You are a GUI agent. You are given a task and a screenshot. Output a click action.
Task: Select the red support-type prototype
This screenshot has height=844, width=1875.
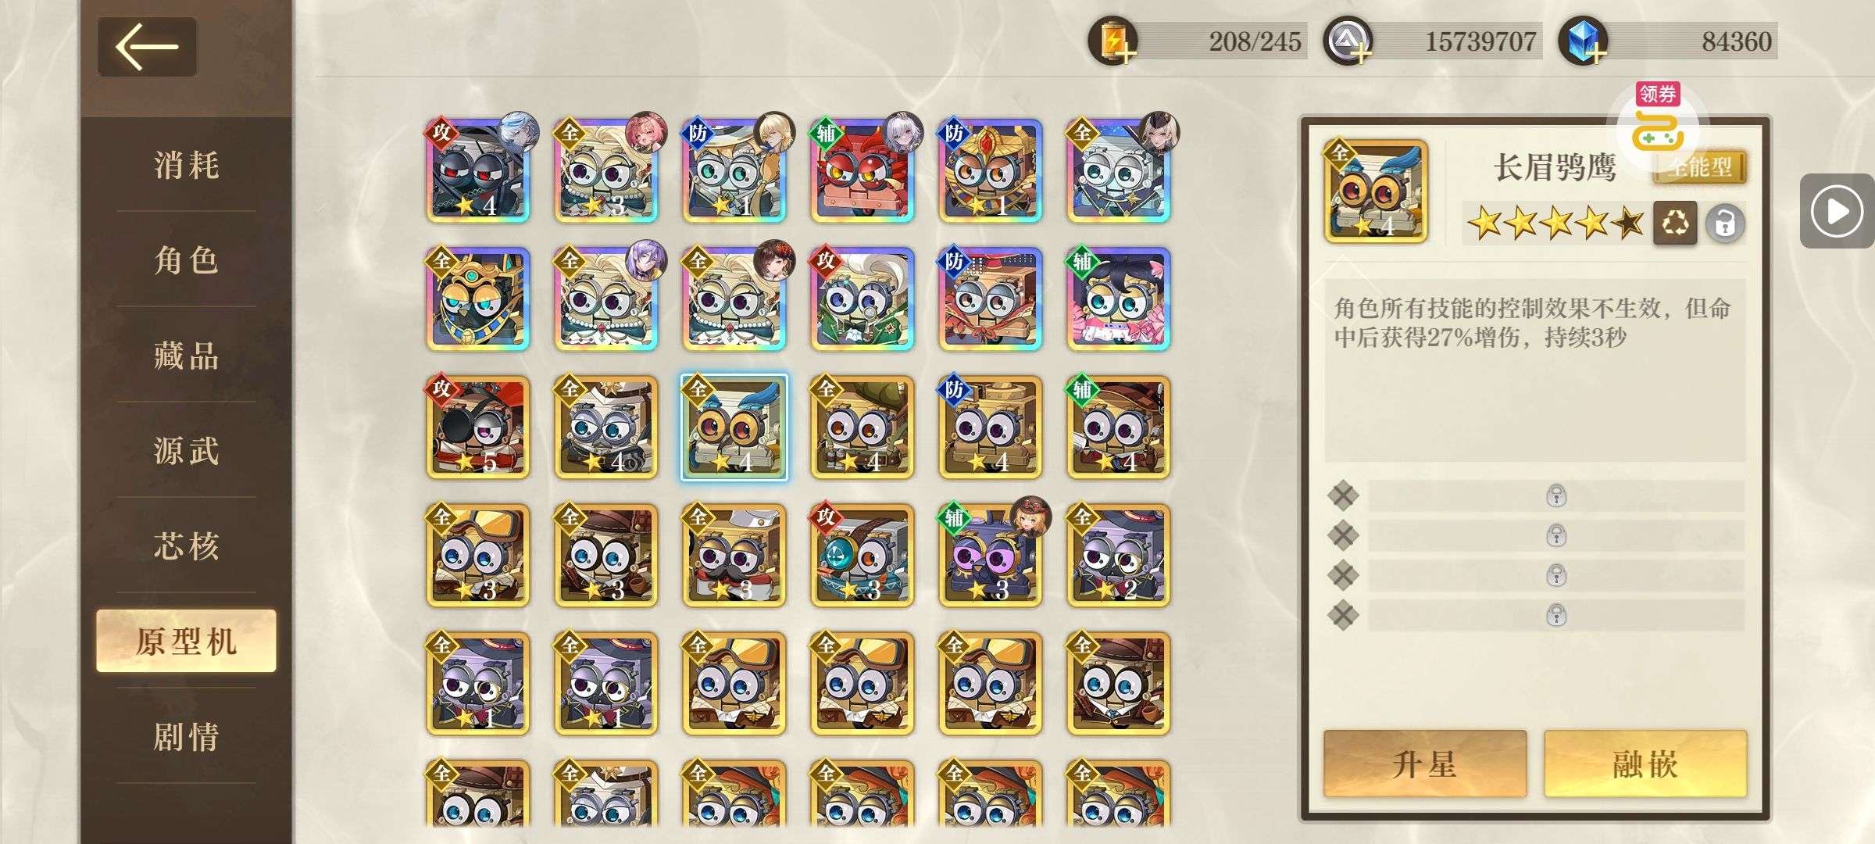(862, 170)
